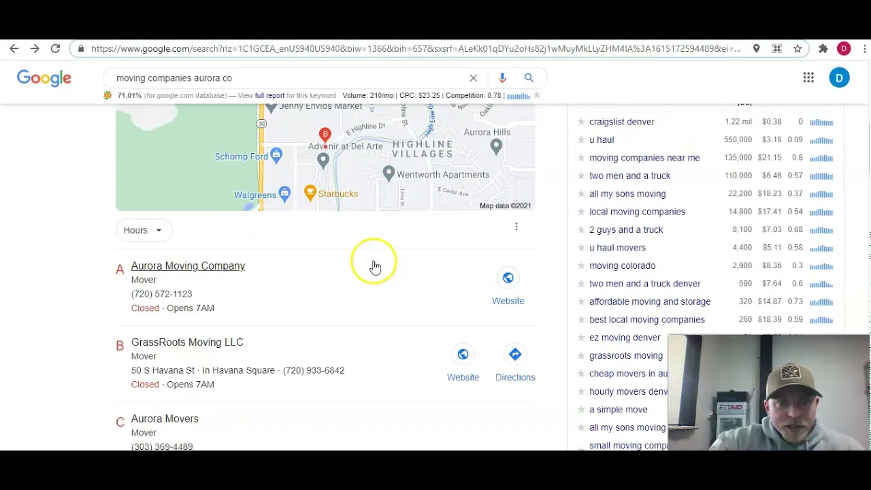Open the Hours dropdown filter
Screen dimensions: 871x490
(144, 230)
